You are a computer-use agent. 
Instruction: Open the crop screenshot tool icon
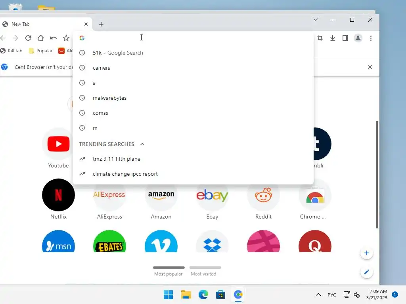tap(320, 38)
